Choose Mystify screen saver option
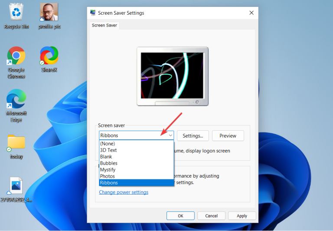The image size is (333, 231). (x=136, y=170)
